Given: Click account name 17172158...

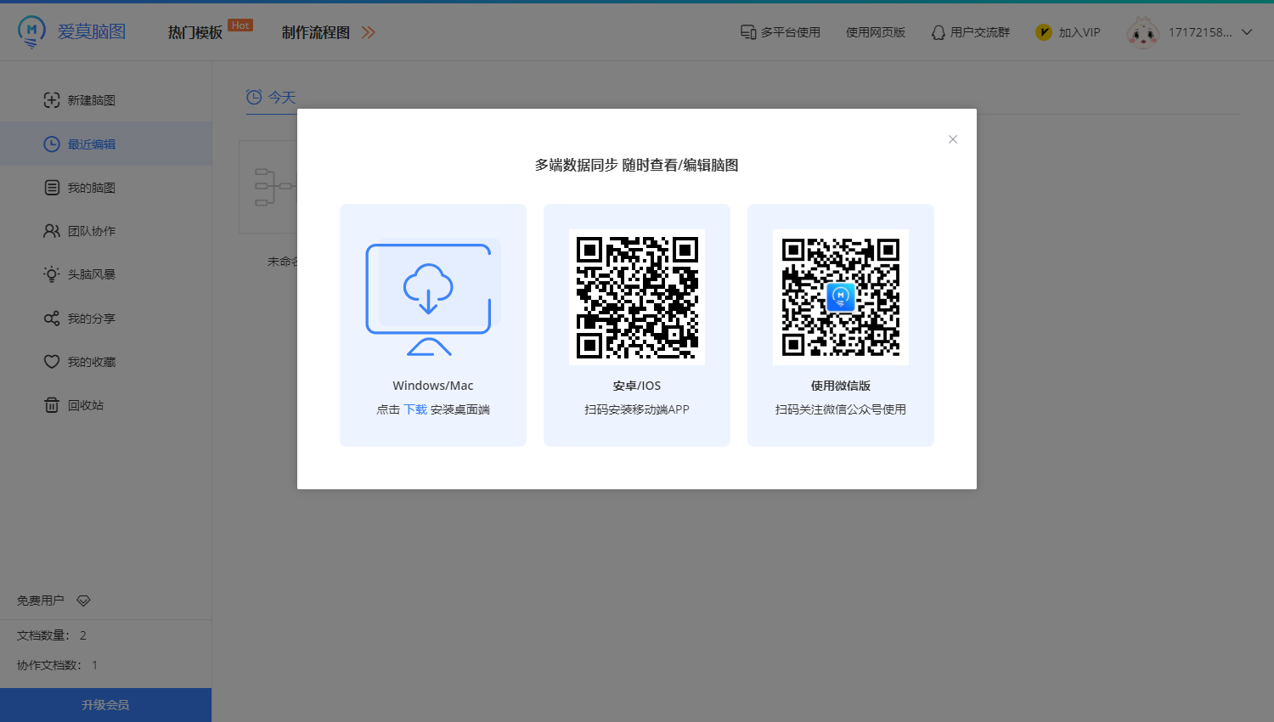Looking at the screenshot, I should coord(1200,32).
